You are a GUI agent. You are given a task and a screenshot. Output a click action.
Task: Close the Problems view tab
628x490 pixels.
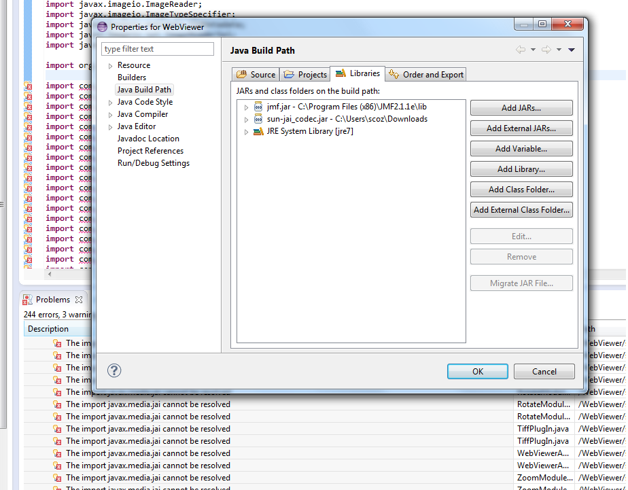[78, 300]
